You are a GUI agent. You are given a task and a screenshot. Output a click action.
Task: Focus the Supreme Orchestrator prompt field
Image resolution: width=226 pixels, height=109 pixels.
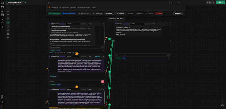click(116, 7)
